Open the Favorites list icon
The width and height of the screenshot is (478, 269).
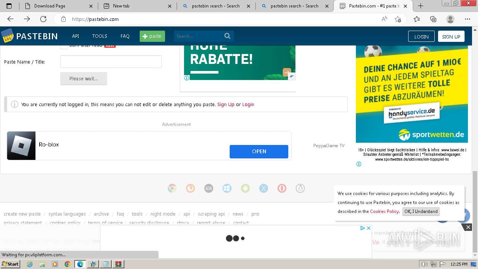pos(417,19)
